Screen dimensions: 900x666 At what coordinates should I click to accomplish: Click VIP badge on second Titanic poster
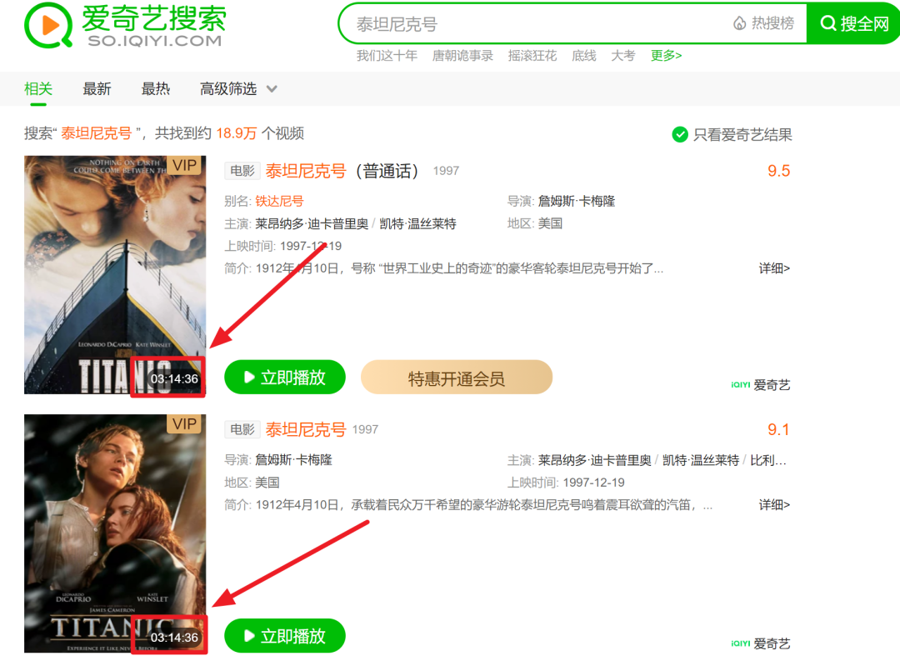(x=185, y=423)
